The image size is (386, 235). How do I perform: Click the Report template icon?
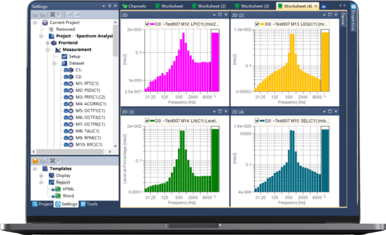pyautogui.click(x=51, y=182)
